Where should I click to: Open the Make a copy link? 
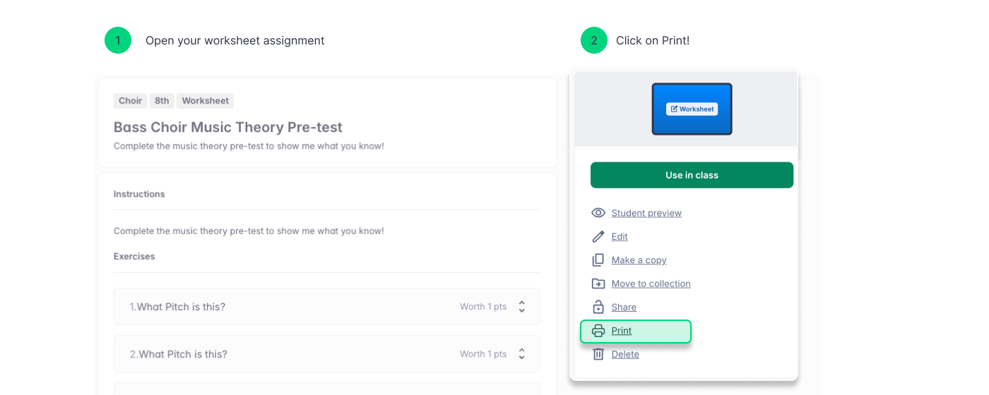click(639, 260)
